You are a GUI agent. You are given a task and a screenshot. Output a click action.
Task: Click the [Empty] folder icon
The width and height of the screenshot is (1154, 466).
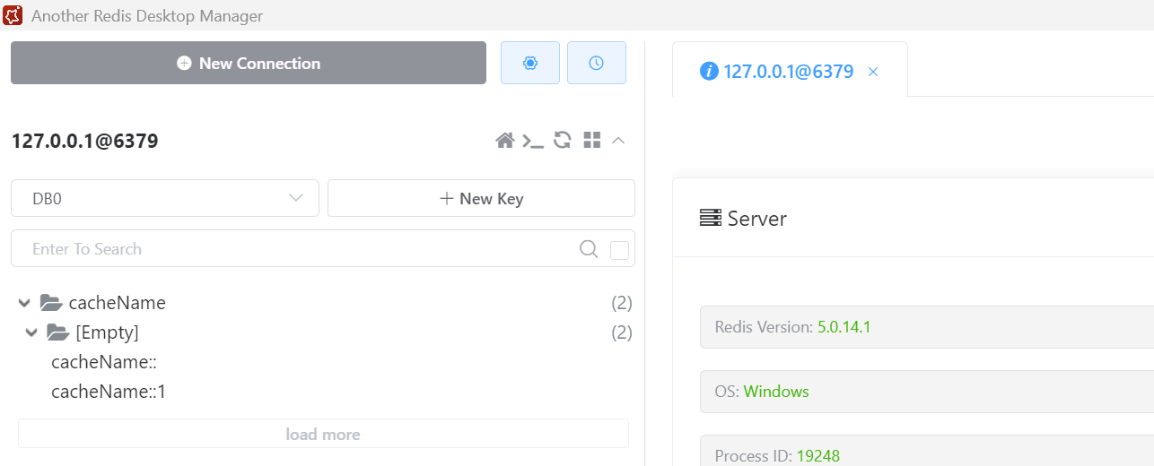coord(57,332)
